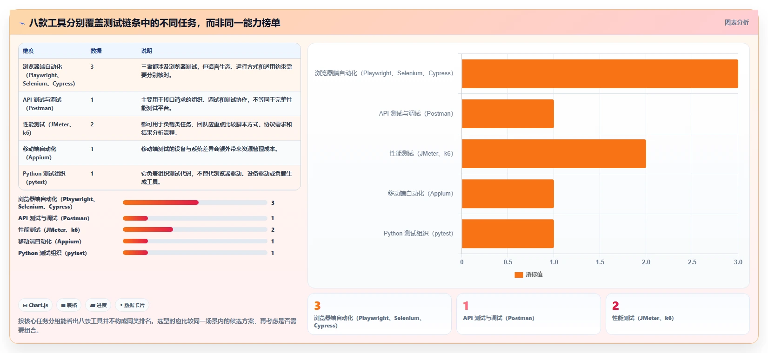This screenshot has height=353, width=768.
Task: Click the 移动端自动化 (Appium) progress bar
Action: pyautogui.click(x=195, y=241)
